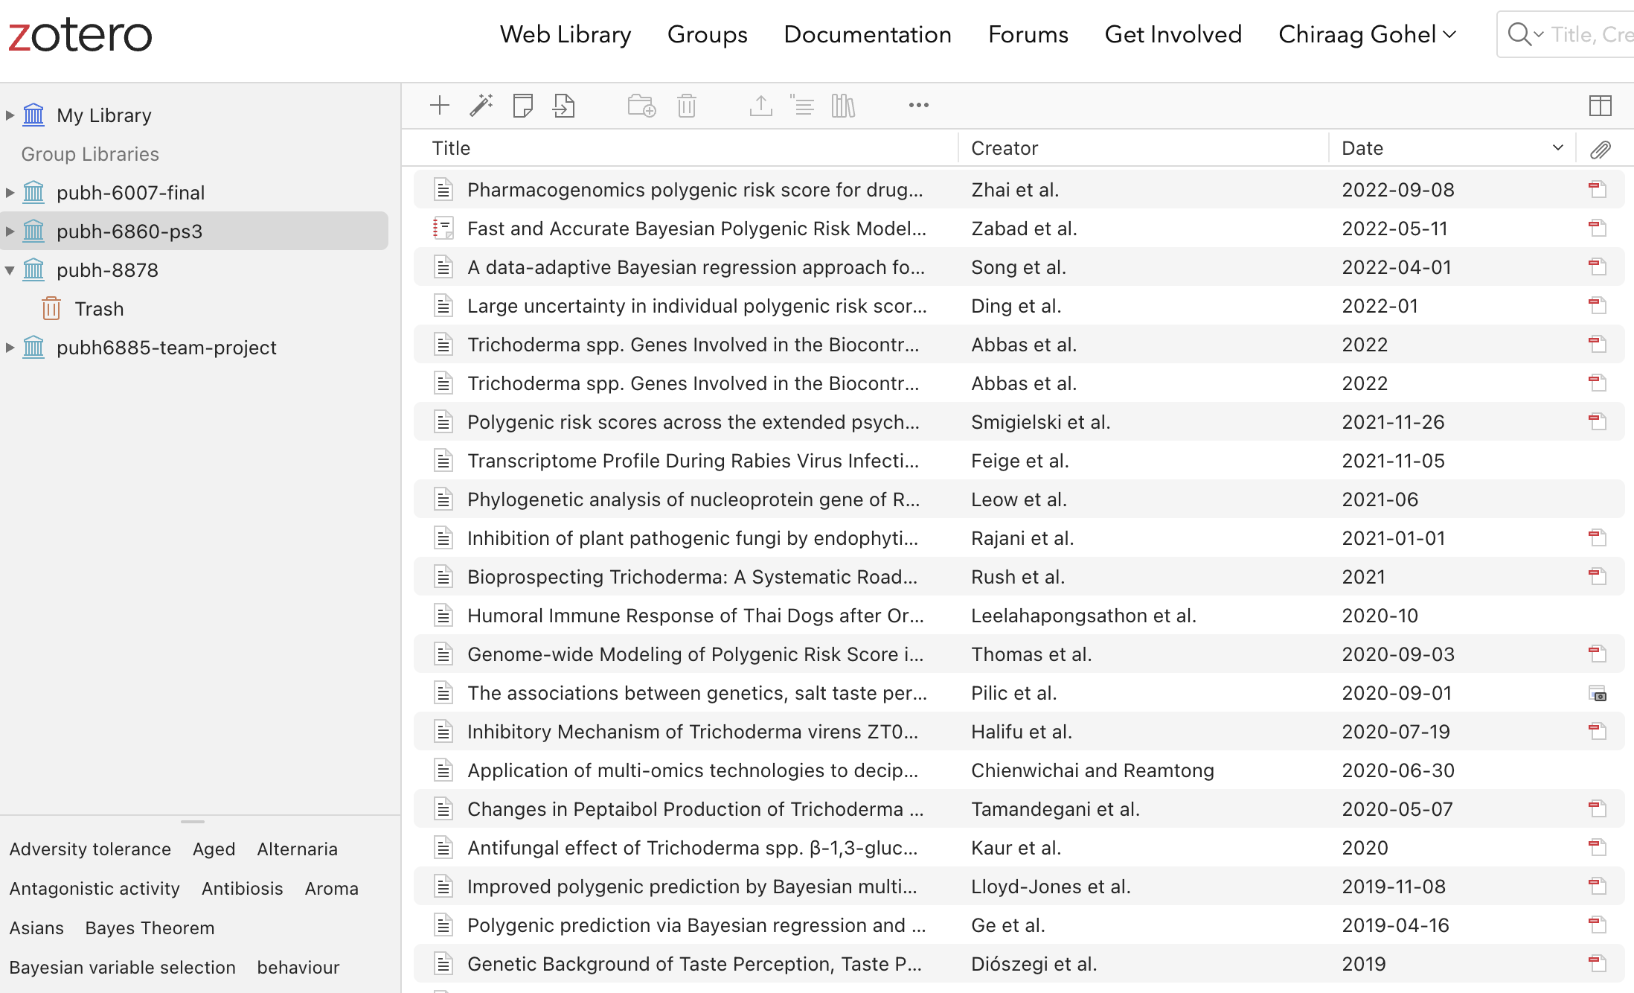
Task: Toggle the Alternaria tag filter
Action: click(x=297, y=849)
